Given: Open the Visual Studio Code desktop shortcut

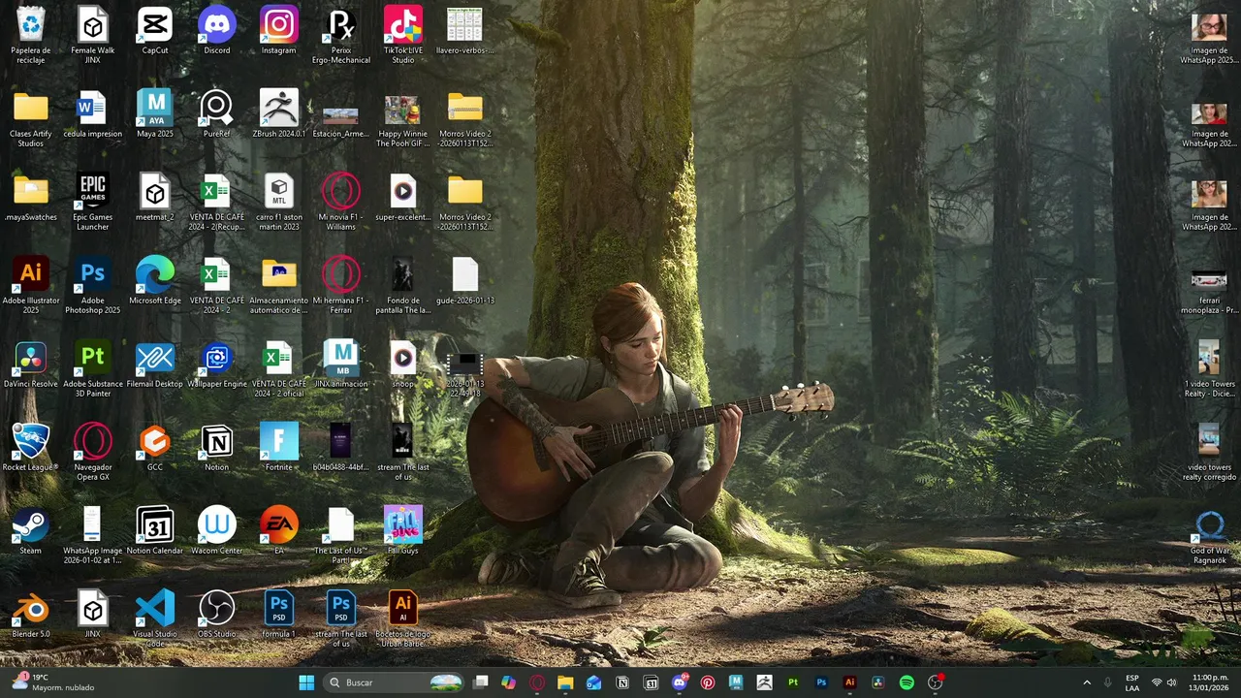Looking at the screenshot, I should (x=155, y=619).
